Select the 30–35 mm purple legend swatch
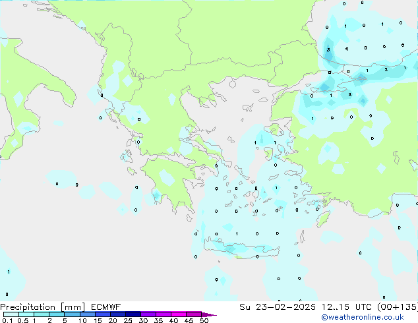 click(x=148, y=314)
